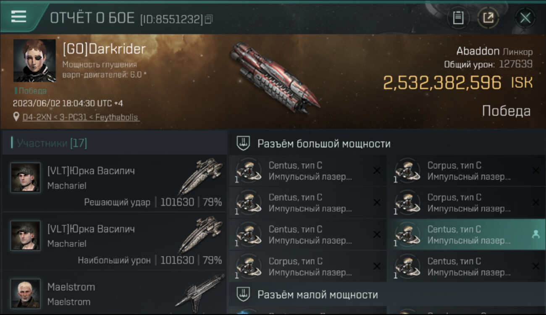Open the D4-2XN < 3-PC31 < Feythabolis location link

point(80,117)
